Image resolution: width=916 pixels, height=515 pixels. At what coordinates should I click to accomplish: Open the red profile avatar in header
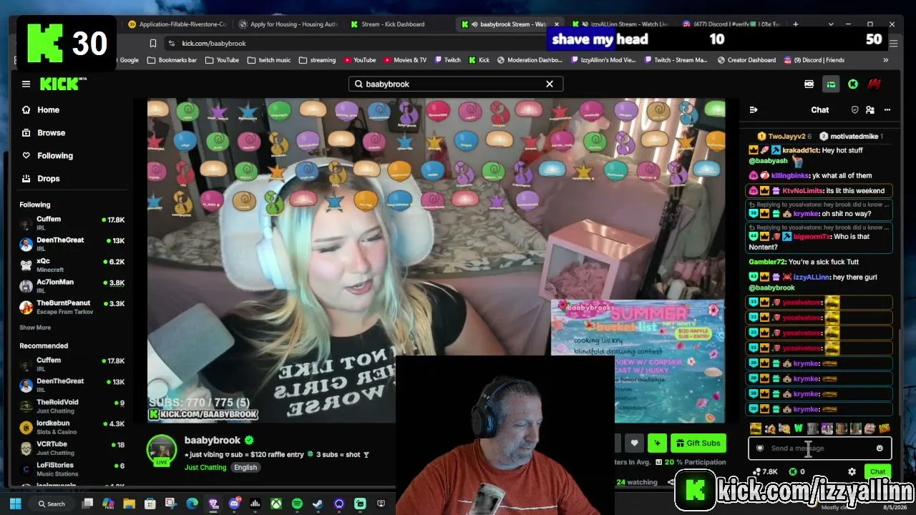[874, 84]
